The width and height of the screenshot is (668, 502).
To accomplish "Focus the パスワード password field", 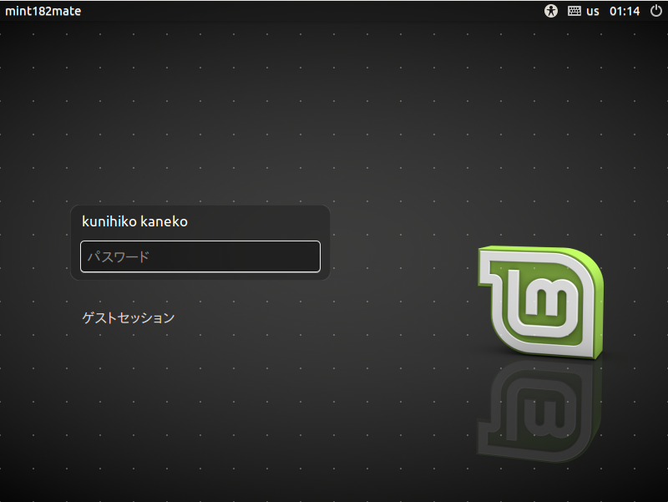I will pos(200,256).
